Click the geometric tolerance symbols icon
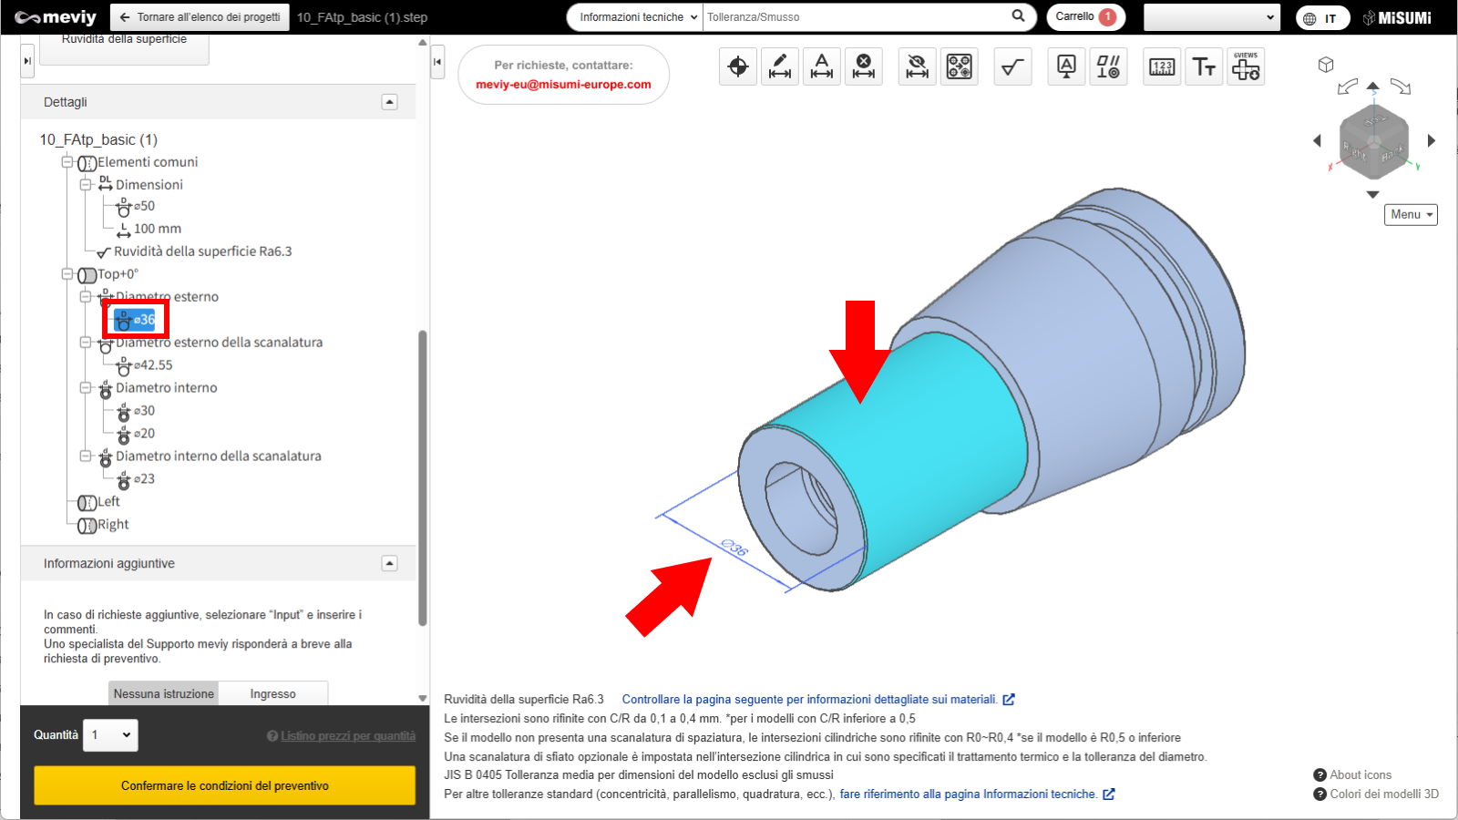The width and height of the screenshot is (1458, 820). click(x=1108, y=67)
